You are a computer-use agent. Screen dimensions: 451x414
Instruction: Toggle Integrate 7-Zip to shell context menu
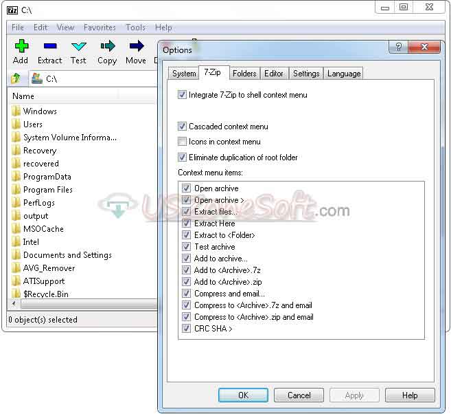[182, 94]
